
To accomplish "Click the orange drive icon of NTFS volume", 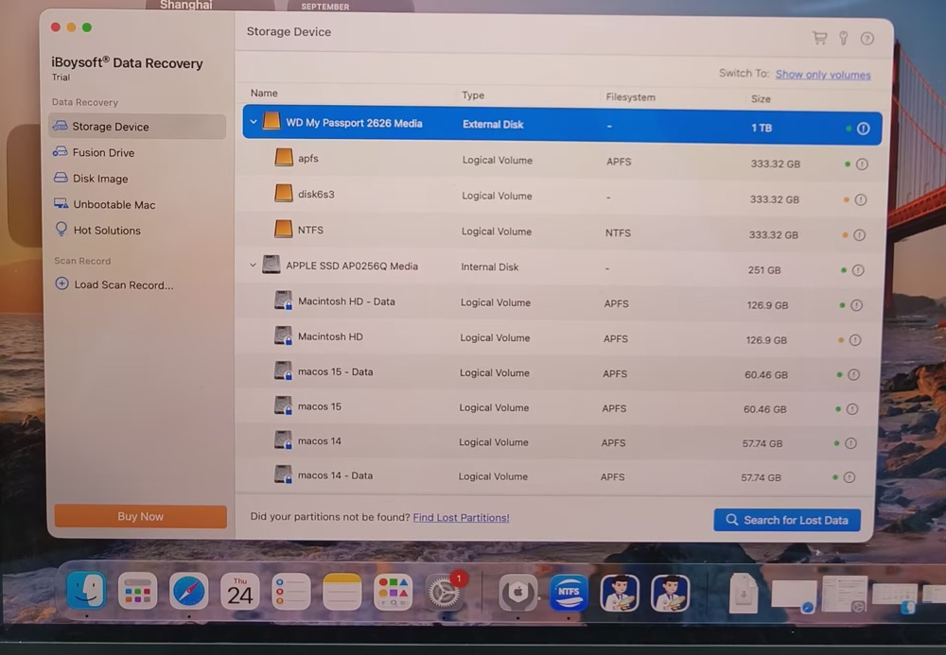I will [283, 229].
